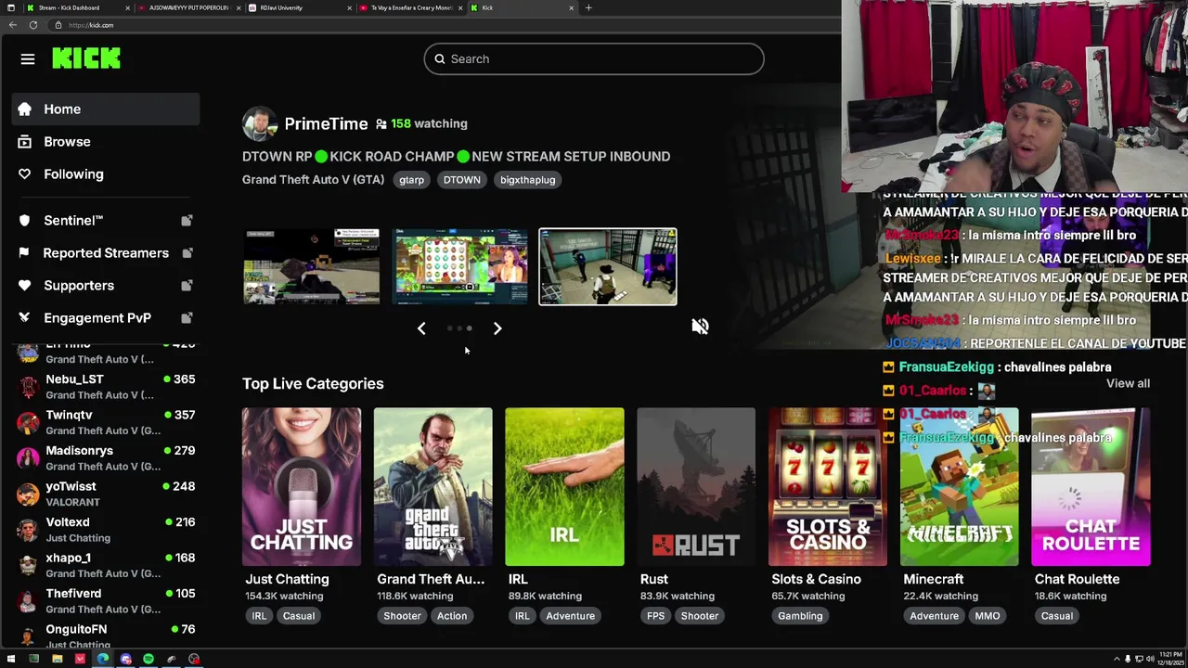Open Supporters in the sidebar
The height and width of the screenshot is (668, 1188).
point(106,286)
